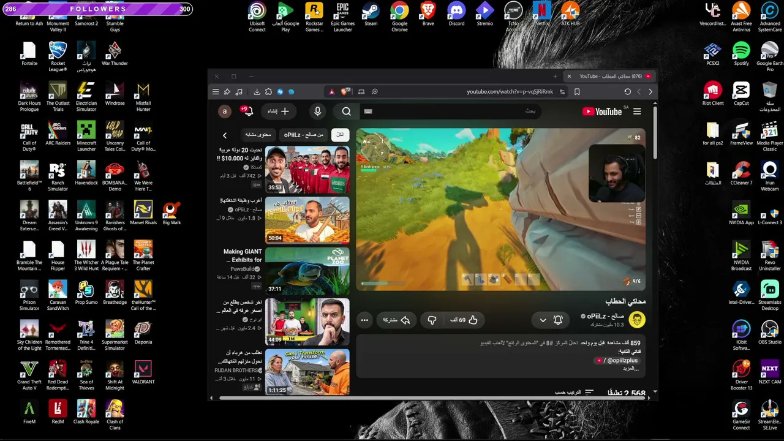784x441 pixels.
Task: Dislike the video
Action: [432, 320]
